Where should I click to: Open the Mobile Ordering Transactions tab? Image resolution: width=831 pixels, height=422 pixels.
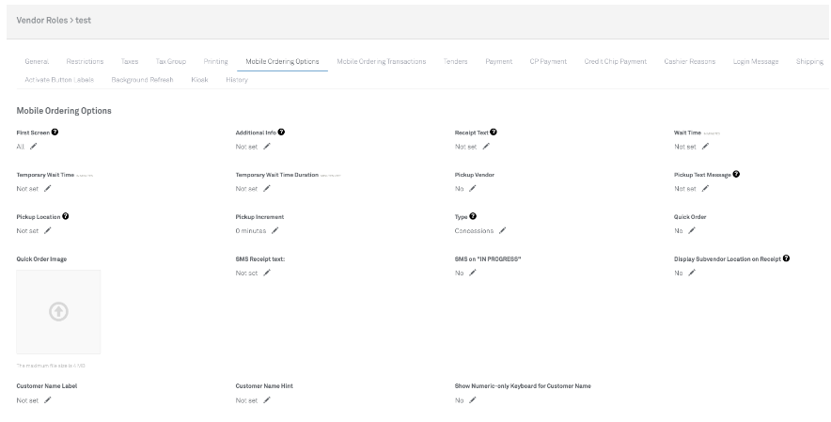pos(381,61)
